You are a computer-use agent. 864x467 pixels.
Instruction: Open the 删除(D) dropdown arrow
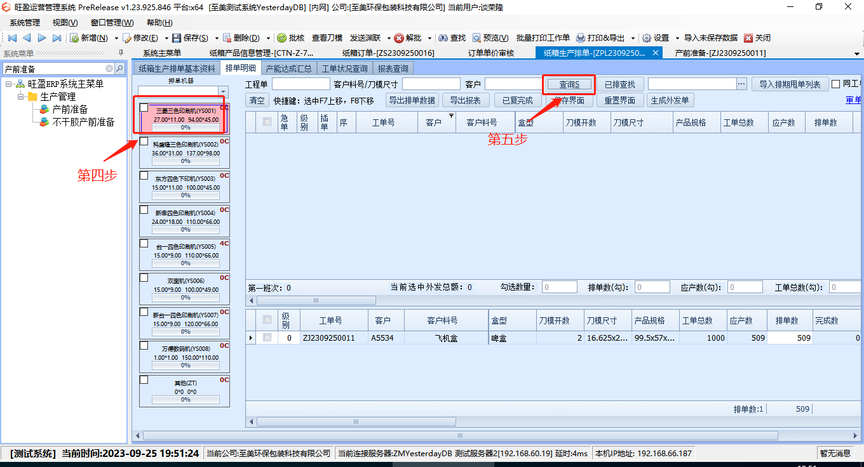[x=269, y=38]
